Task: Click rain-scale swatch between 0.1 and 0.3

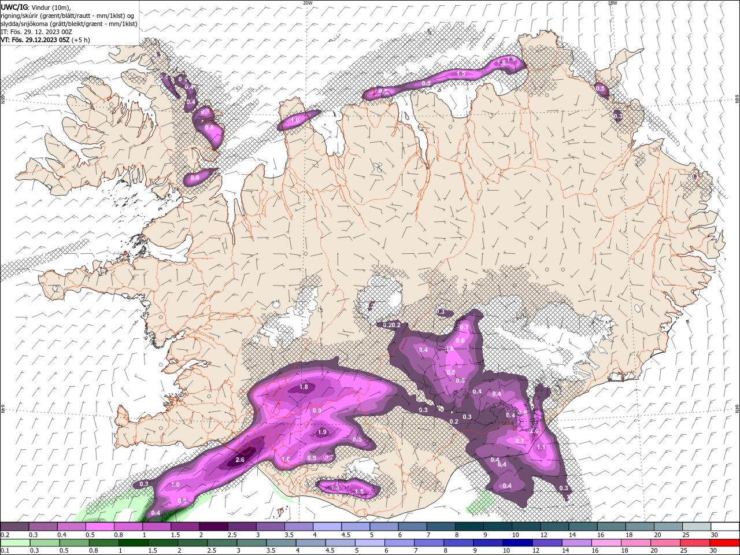Action: pyautogui.click(x=14, y=543)
